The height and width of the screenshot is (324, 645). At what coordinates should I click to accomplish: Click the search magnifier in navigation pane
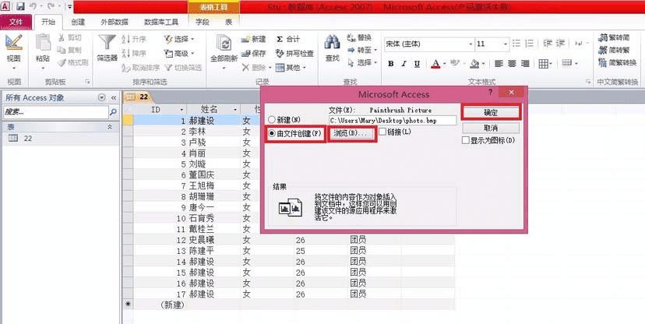(113, 112)
